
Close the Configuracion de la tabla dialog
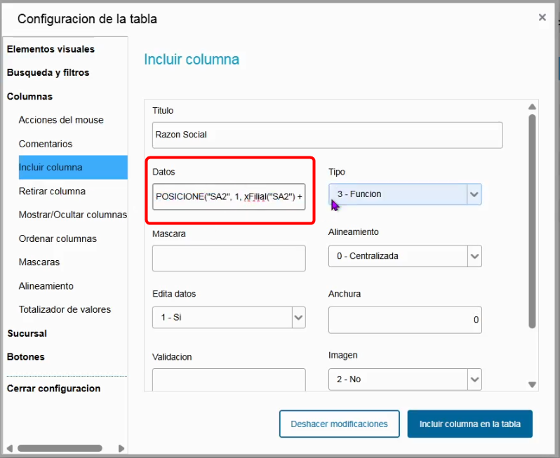tap(542, 17)
